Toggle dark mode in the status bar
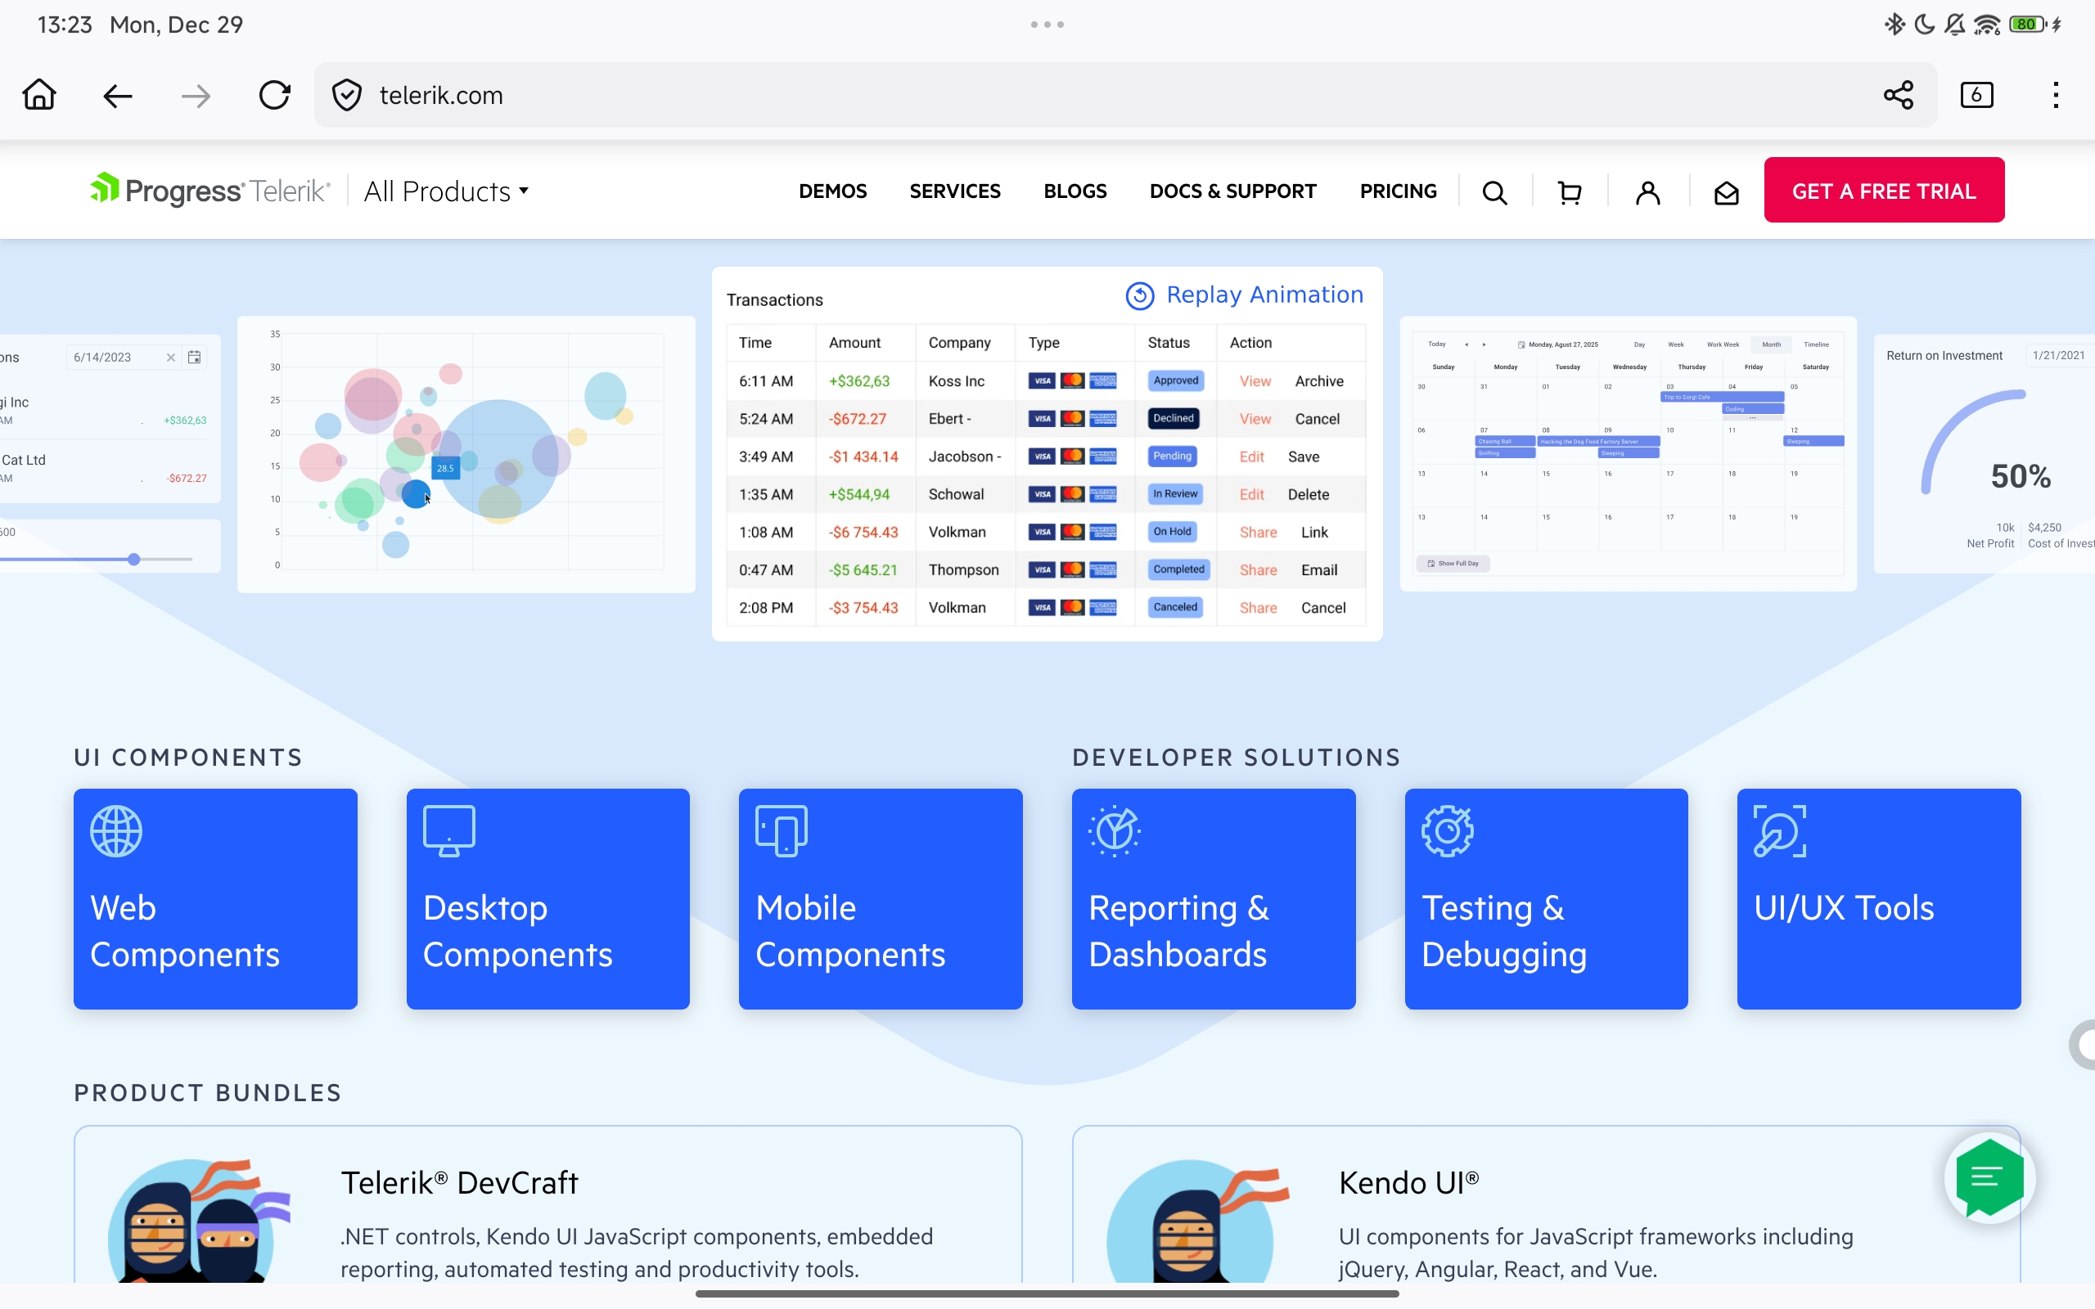Image resolution: width=2095 pixels, height=1309 pixels. tap(1924, 25)
